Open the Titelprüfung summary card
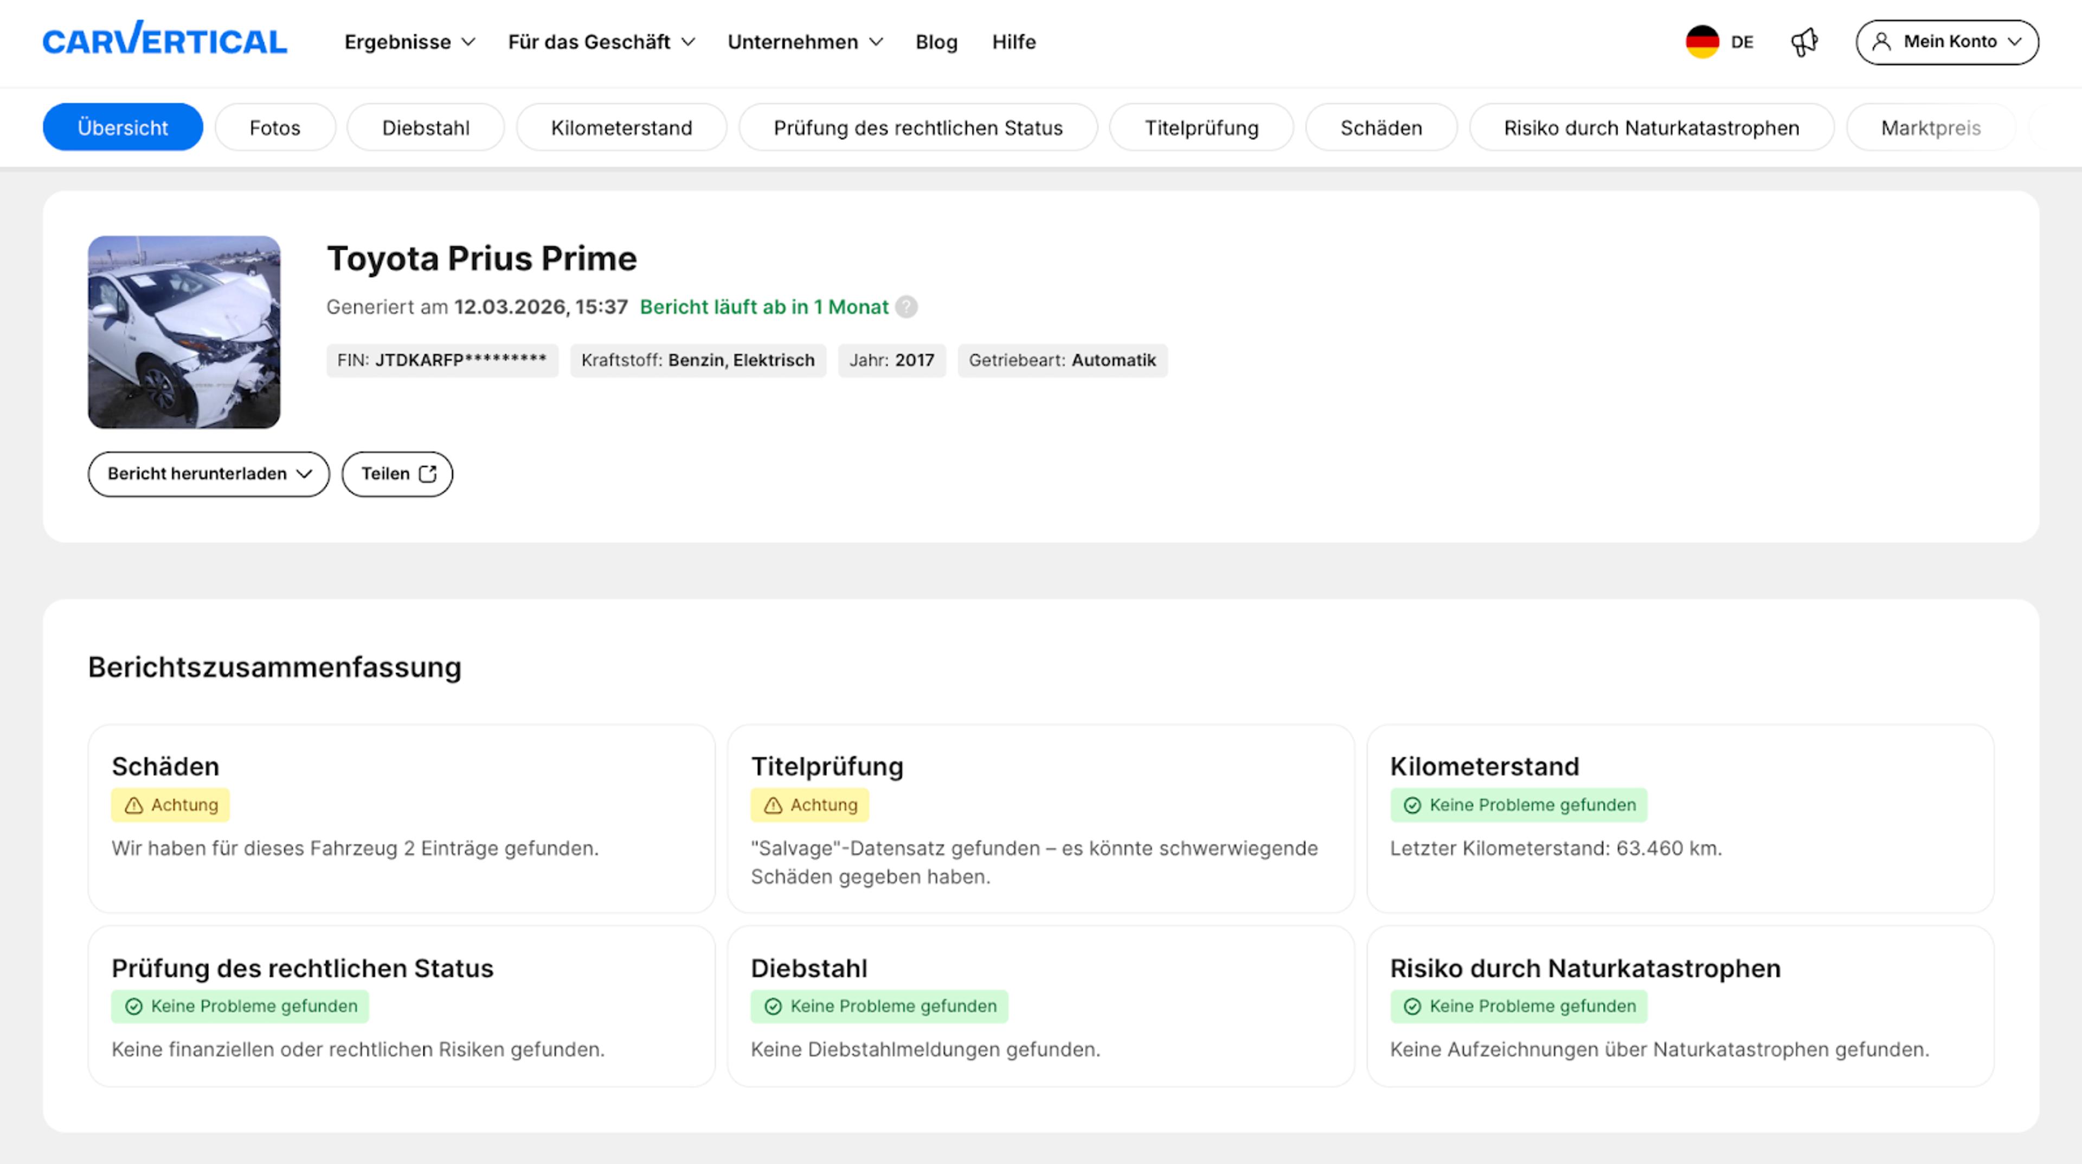 [x=1040, y=818]
